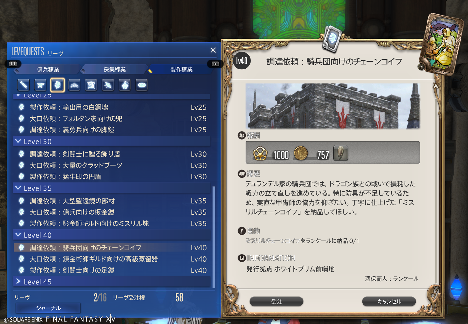Collapse the Level 35 section
Viewport: 468px width, 324px height.
pos(112,188)
